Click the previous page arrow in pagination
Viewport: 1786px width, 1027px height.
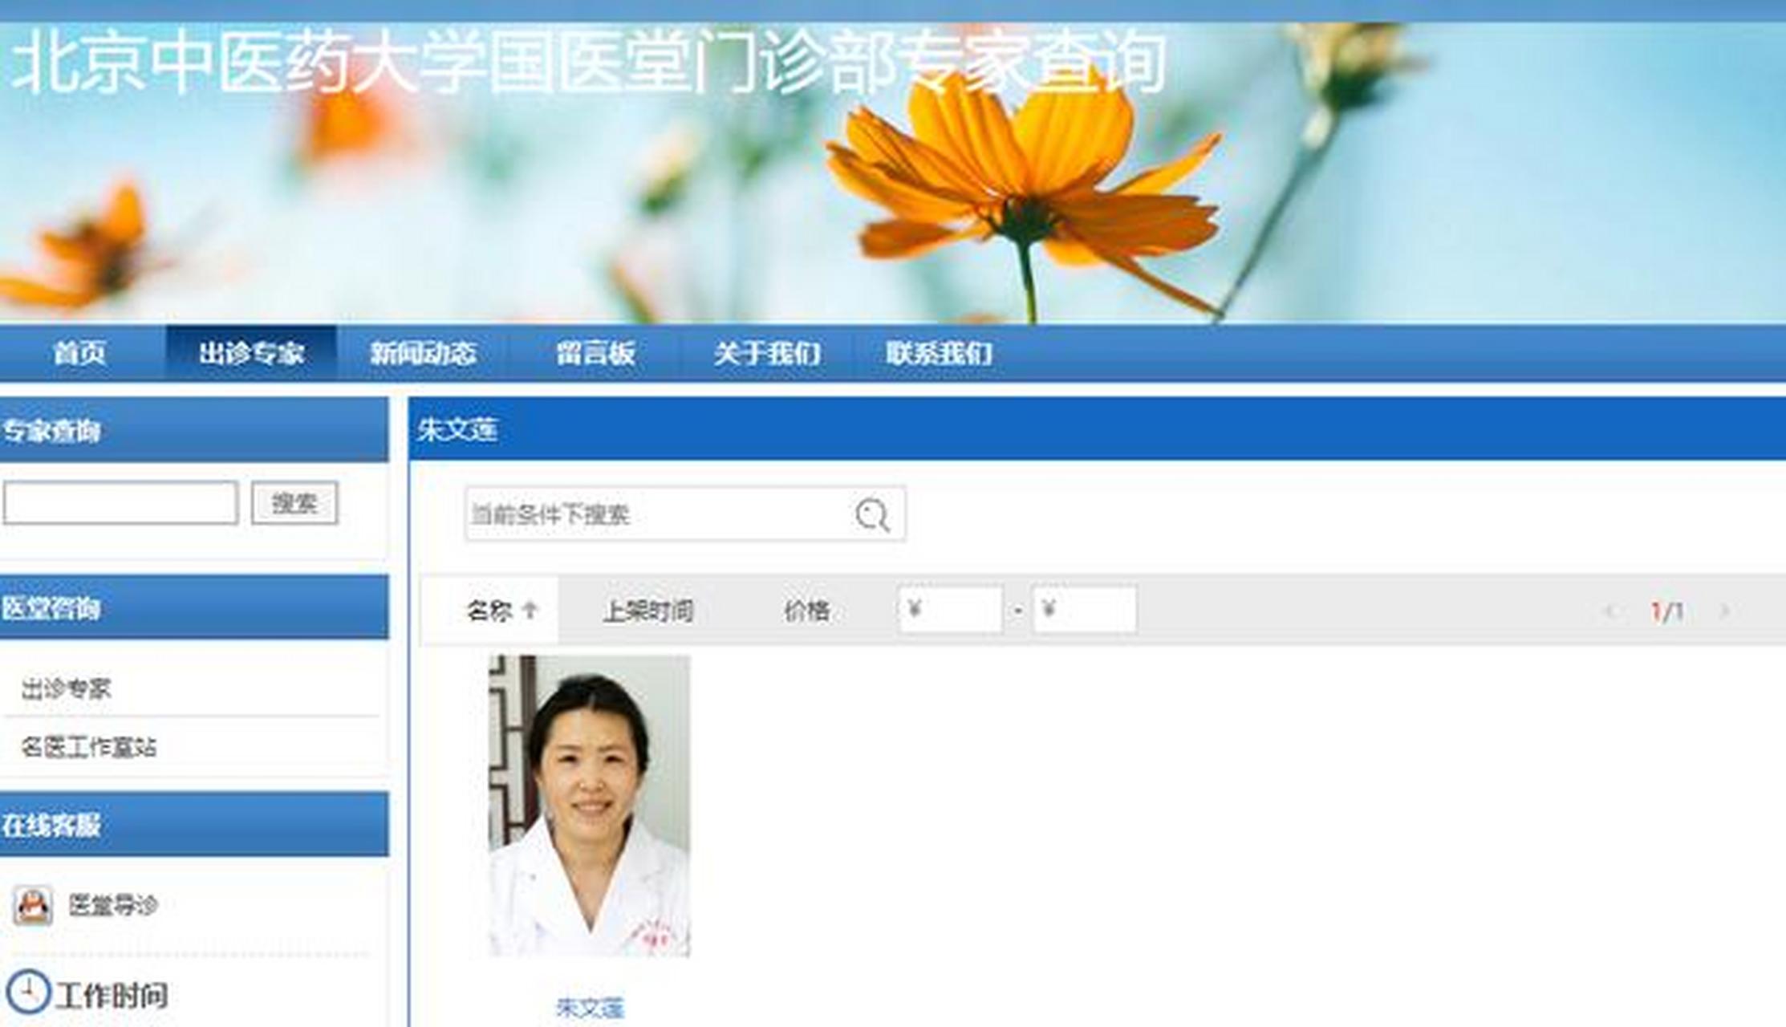point(1609,612)
